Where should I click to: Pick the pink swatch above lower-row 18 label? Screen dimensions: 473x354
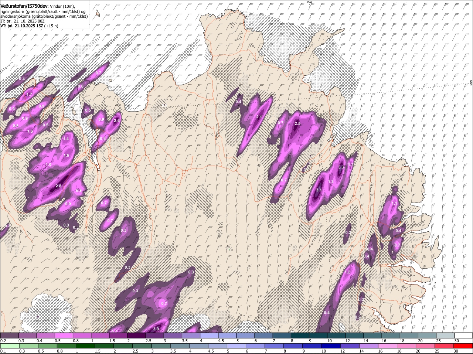tap(407, 346)
